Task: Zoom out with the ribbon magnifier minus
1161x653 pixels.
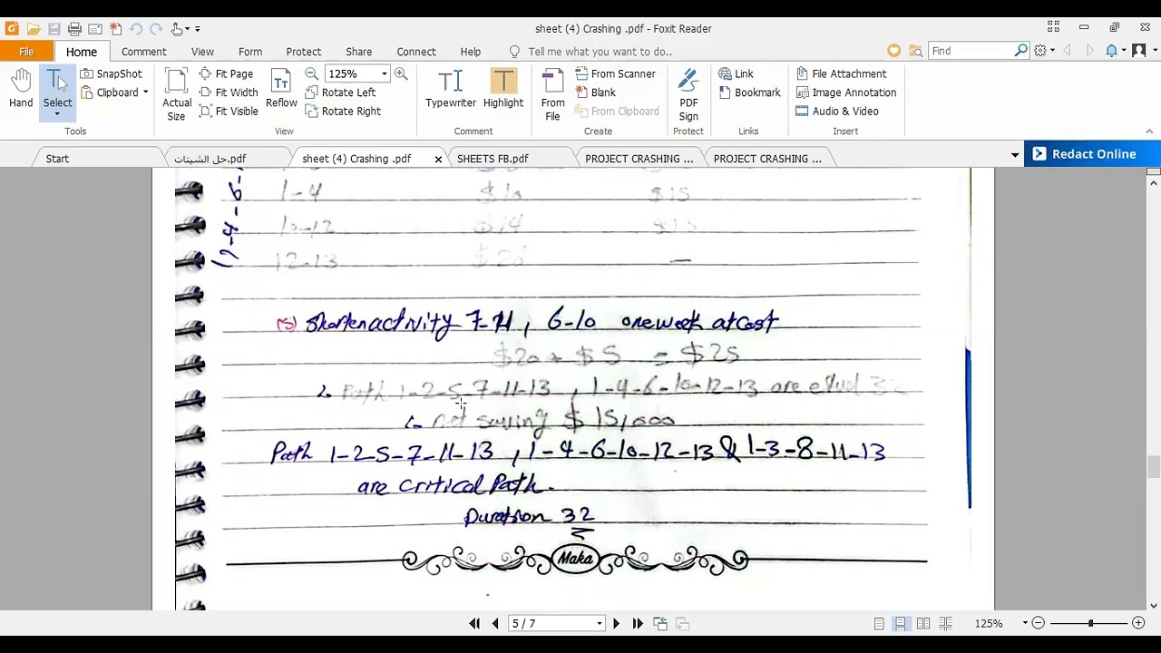Action: [311, 73]
